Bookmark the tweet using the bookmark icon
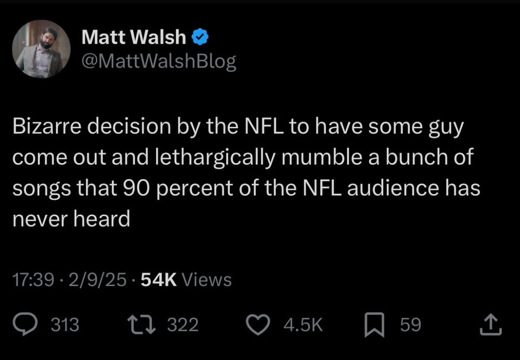 (375, 325)
